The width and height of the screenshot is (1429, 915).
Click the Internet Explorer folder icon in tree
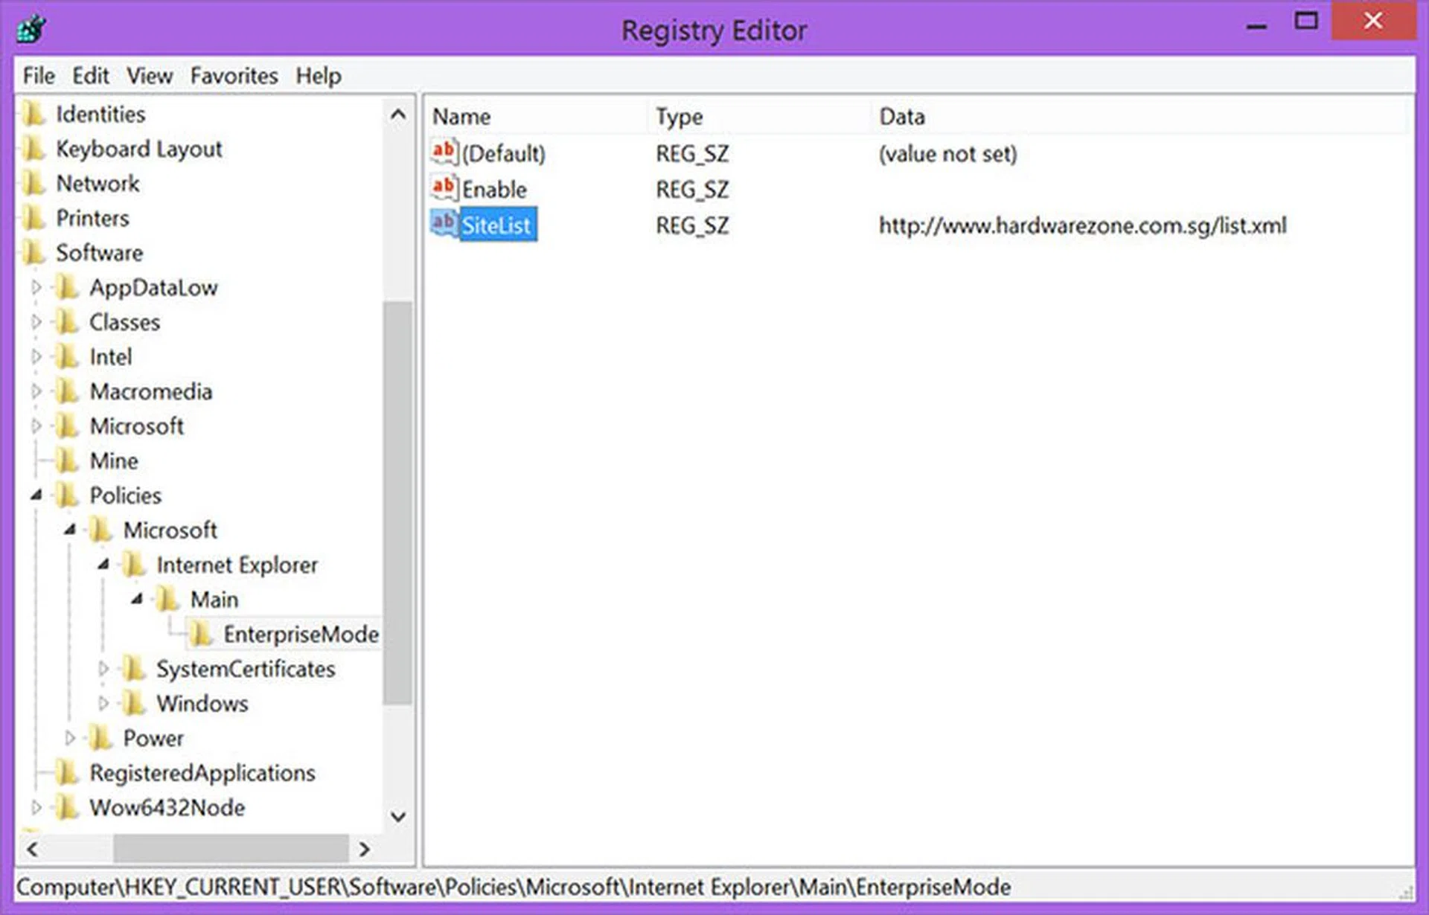pos(134,565)
